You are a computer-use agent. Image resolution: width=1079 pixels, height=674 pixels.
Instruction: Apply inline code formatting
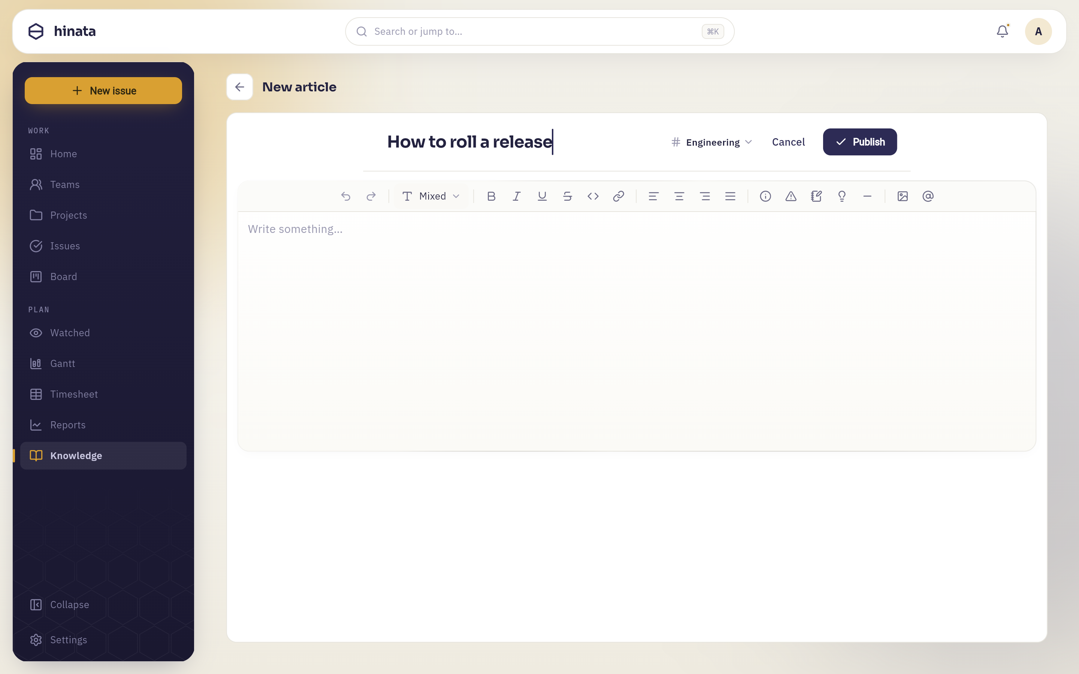click(x=593, y=196)
